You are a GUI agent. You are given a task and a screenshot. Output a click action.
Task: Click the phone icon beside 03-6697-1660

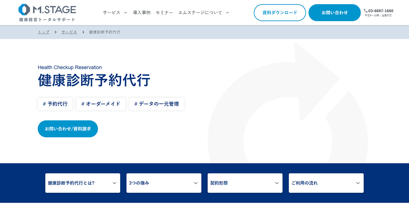click(366, 11)
